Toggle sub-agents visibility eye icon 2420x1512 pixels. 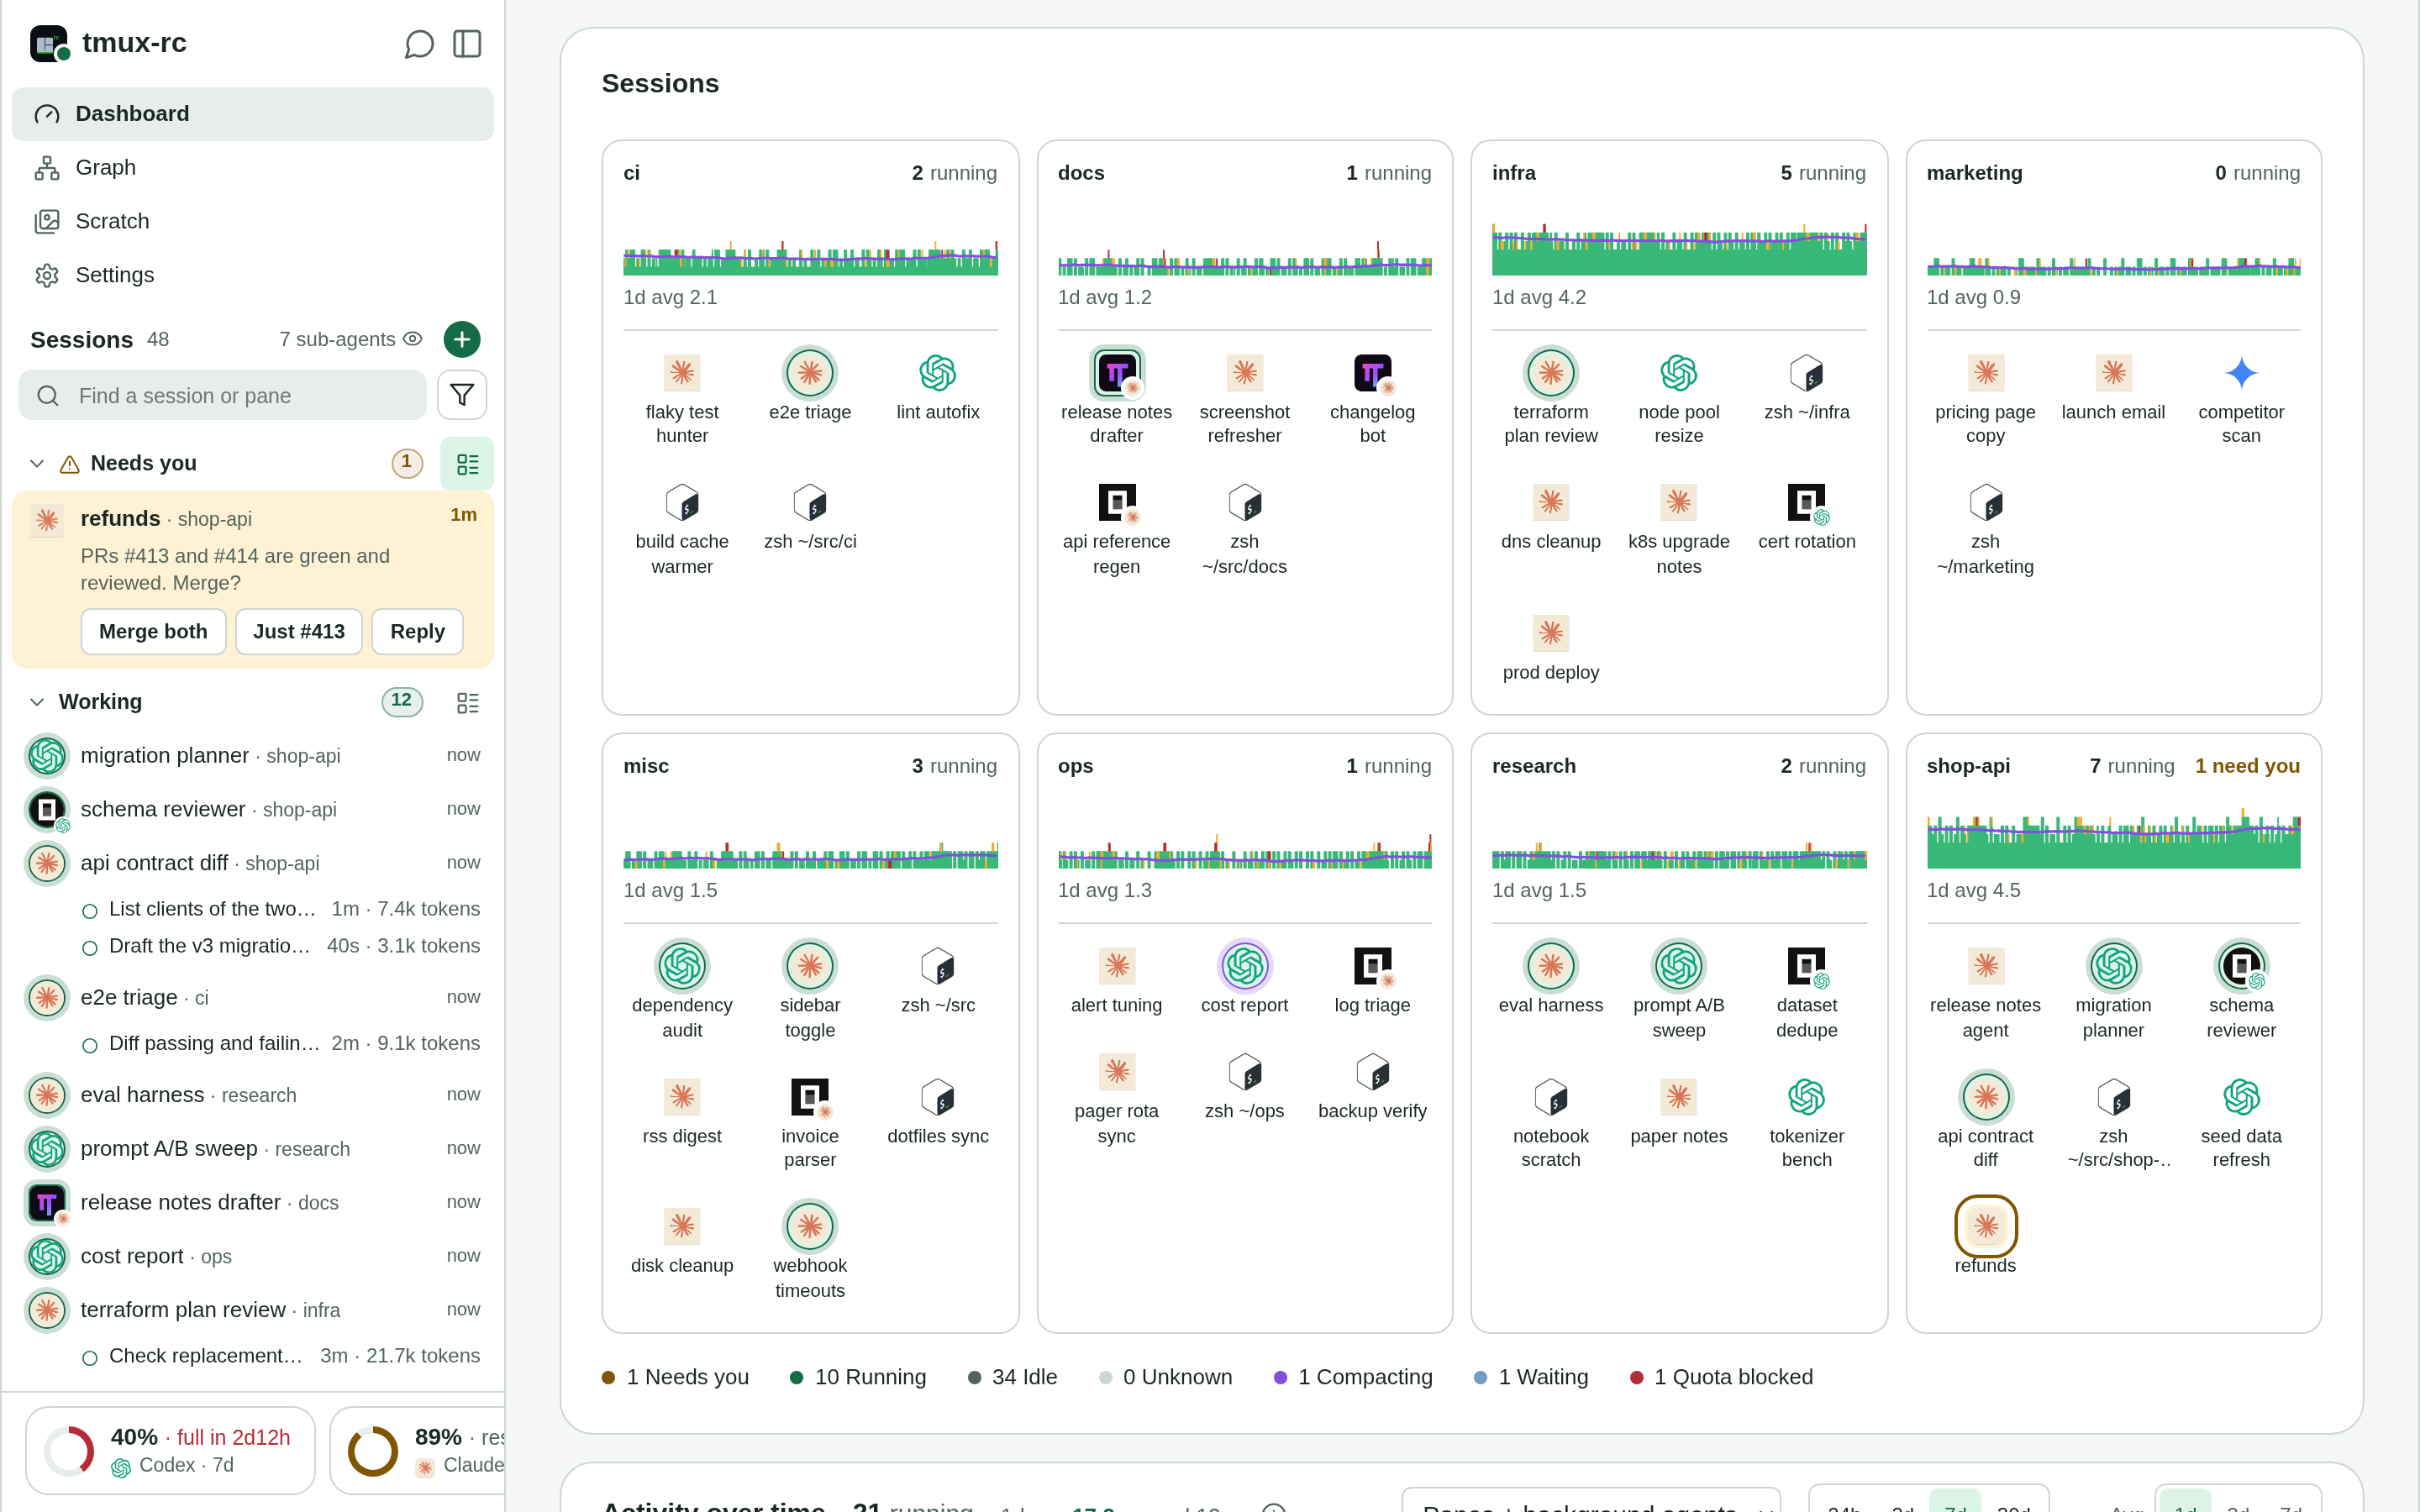tap(412, 339)
